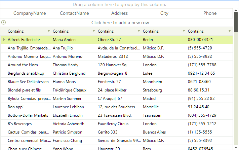Select the Lulee city cell

[164, 73]
